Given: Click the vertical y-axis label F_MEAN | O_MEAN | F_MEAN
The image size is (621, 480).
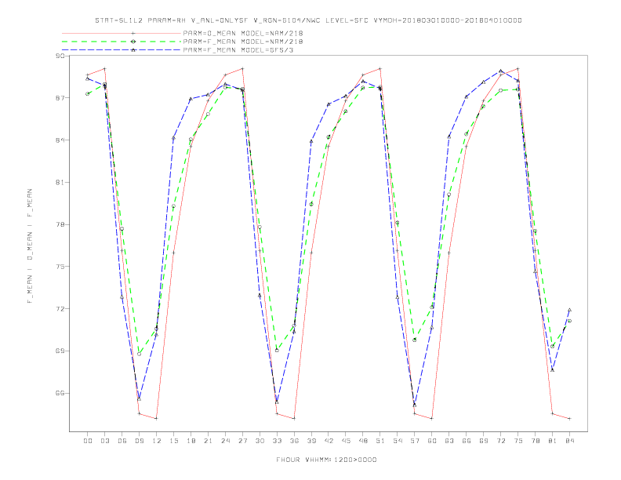Looking at the screenshot, I should 30,246.
